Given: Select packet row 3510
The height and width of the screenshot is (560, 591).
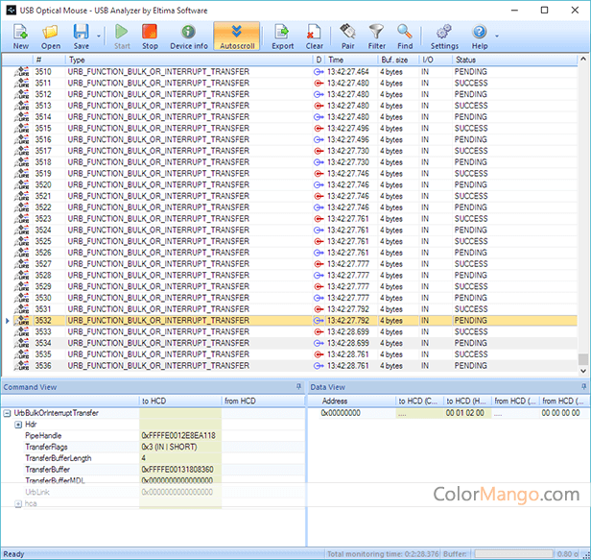Looking at the screenshot, I should coord(295,72).
